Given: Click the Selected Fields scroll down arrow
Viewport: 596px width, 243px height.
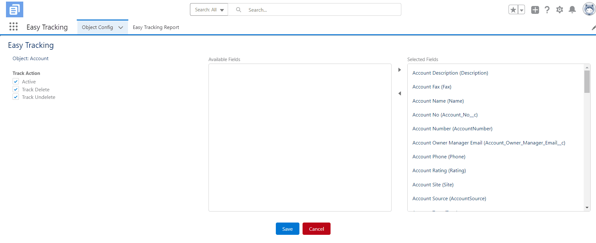Looking at the screenshot, I should tap(587, 207).
